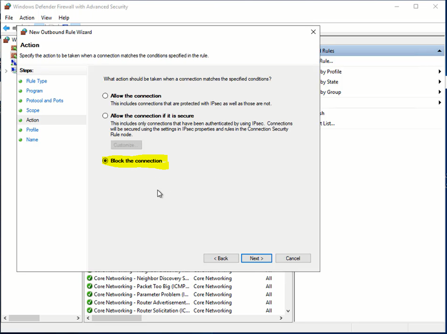Open the Help menu
Image resolution: width=447 pixels, height=334 pixels.
(64, 18)
